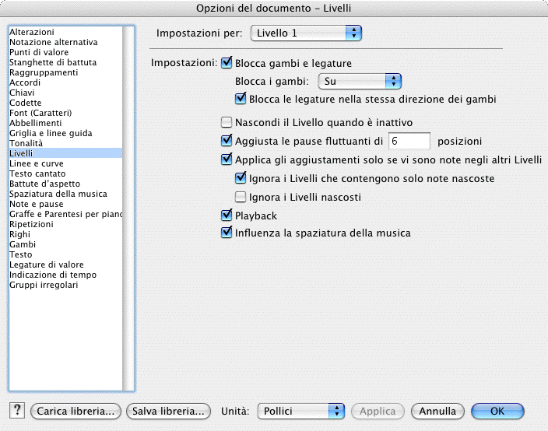The image size is (548, 431).
Task: Select Tonalità in the category list
Action: [x=26, y=143]
